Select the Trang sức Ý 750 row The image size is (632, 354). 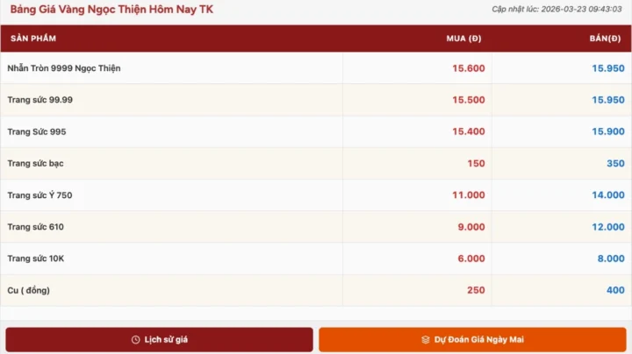coord(316,195)
